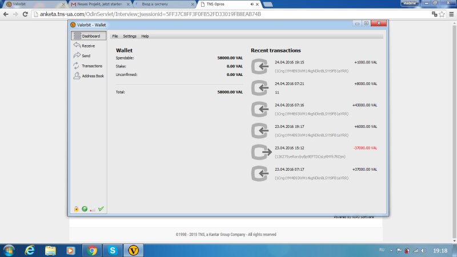
Task: Click the browser address bar URL
Action: pos(171,14)
